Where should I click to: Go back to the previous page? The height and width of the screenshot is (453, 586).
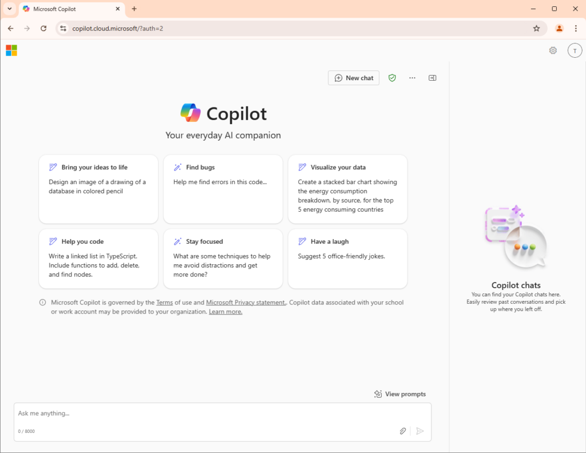(x=10, y=29)
